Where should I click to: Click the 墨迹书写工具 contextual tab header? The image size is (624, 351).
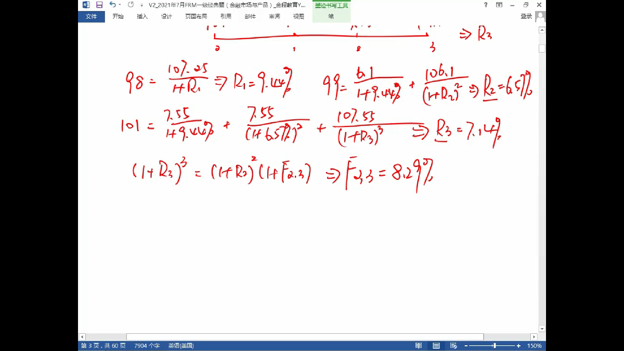click(331, 5)
